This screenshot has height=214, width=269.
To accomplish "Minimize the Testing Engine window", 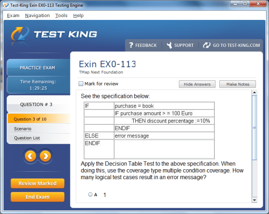I will [235, 4].
